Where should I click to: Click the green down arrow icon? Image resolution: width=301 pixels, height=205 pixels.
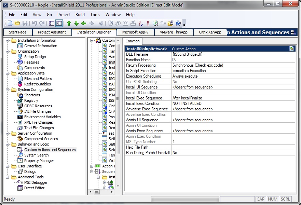[x=76, y=23]
